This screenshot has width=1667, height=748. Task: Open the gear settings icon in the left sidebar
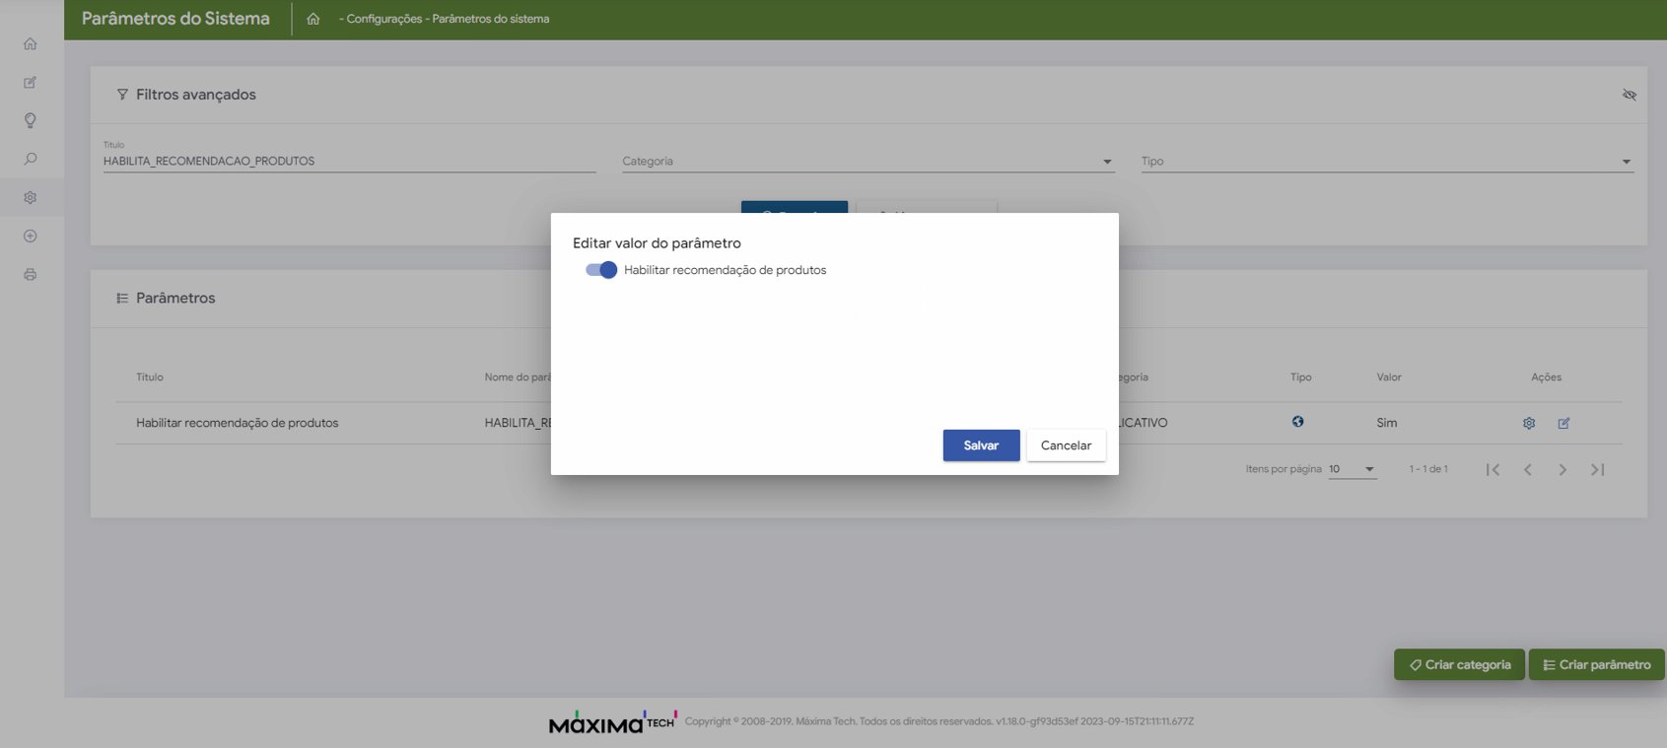pyautogui.click(x=31, y=197)
